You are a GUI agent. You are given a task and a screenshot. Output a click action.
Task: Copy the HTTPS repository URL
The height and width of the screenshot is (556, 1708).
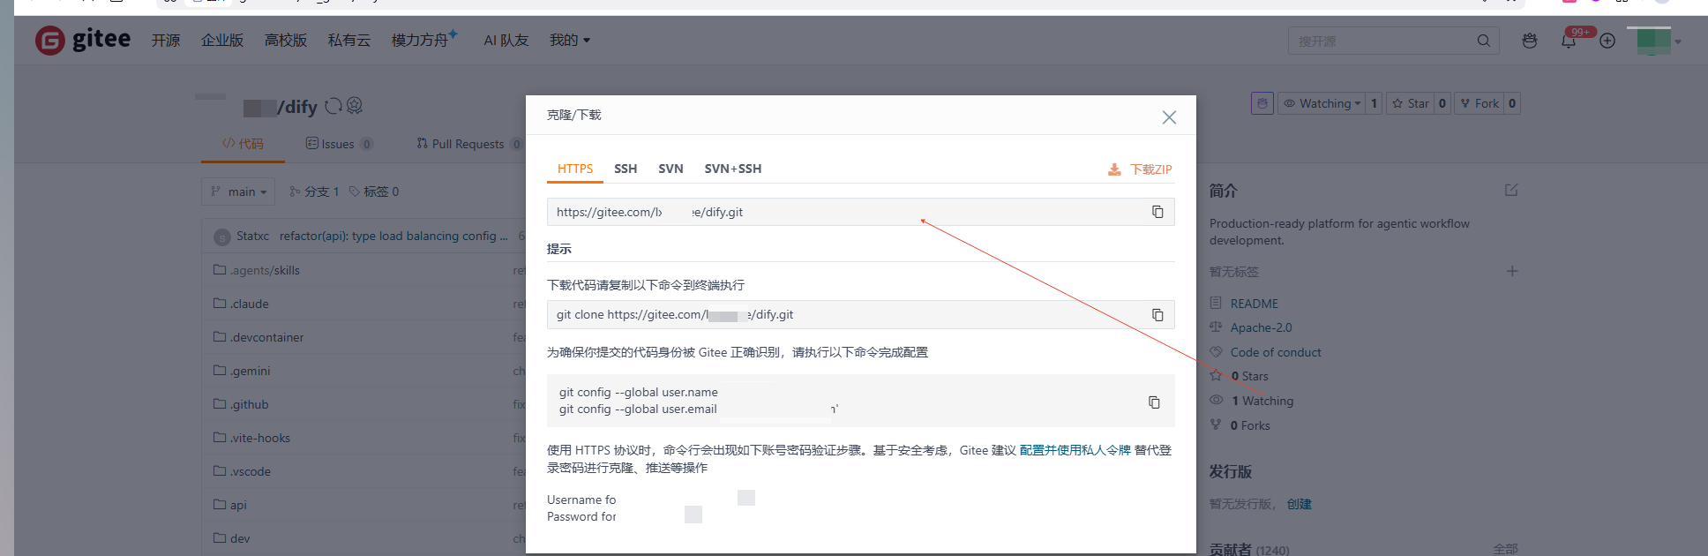[1157, 212]
